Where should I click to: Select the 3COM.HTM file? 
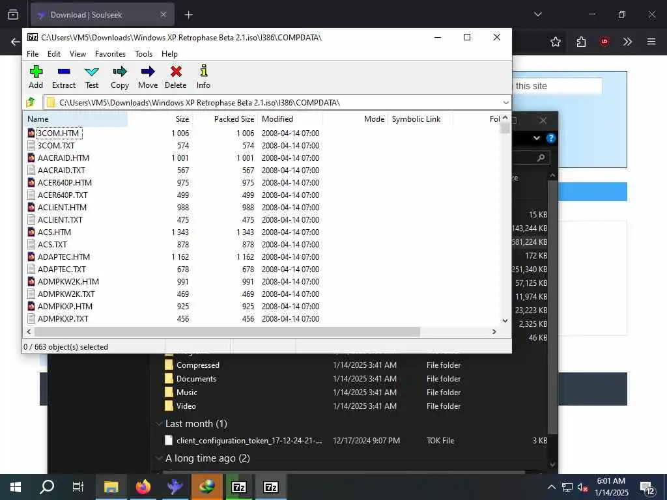click(58, 133)
